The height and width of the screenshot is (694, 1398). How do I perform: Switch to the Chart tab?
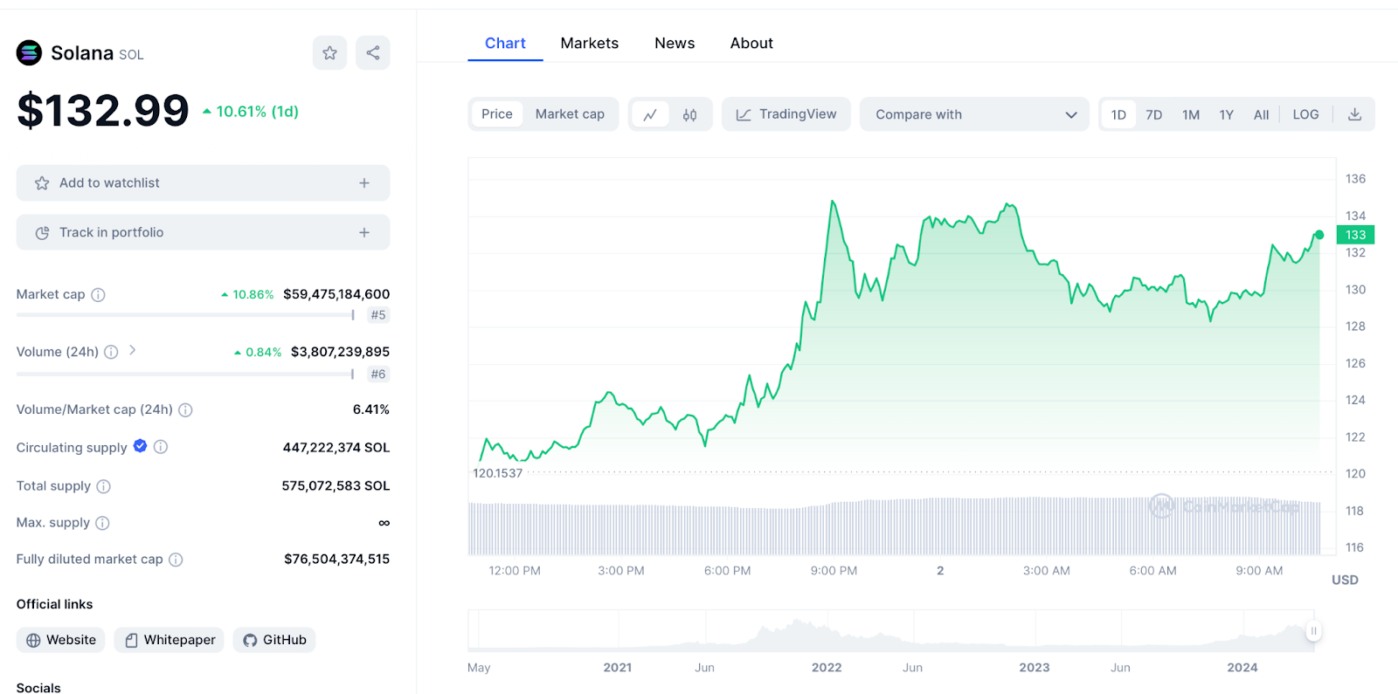tap(505, 44)
